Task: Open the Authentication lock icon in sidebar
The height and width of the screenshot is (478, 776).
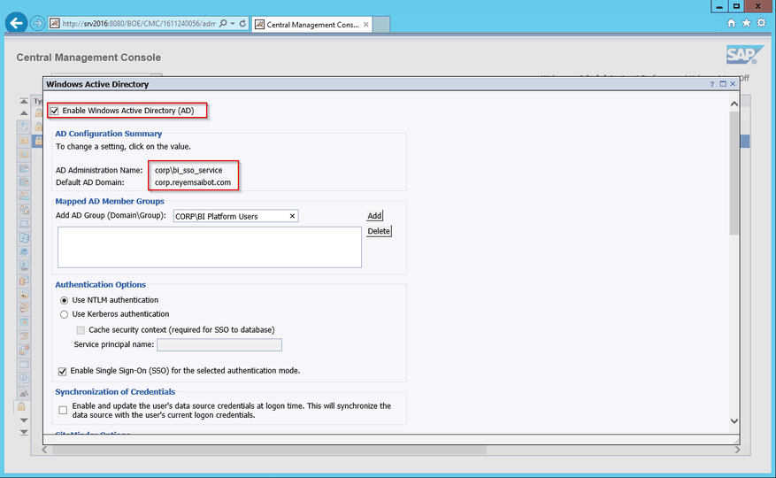Action: (21, 406)
